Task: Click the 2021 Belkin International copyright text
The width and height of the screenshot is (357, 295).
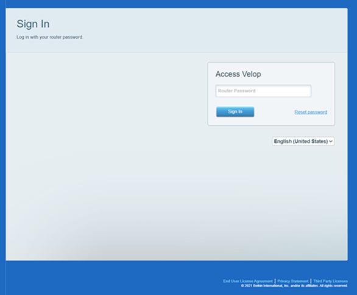Action: tap(294, 286)
